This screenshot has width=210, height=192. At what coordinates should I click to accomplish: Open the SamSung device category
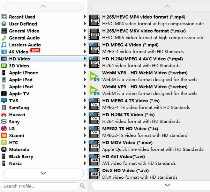[44, 108]
